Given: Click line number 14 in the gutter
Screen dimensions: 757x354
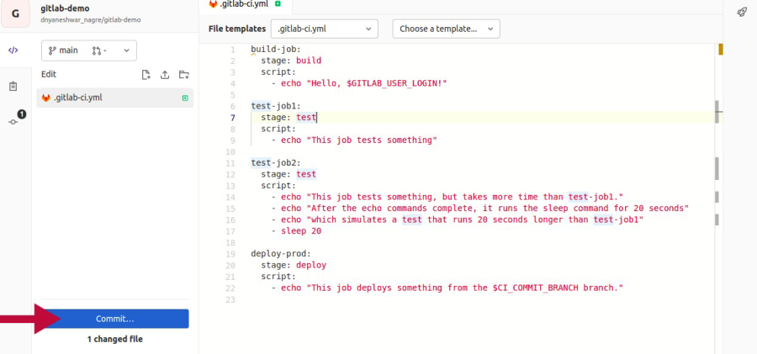Looking at the screenshot, I should [231, 196].
